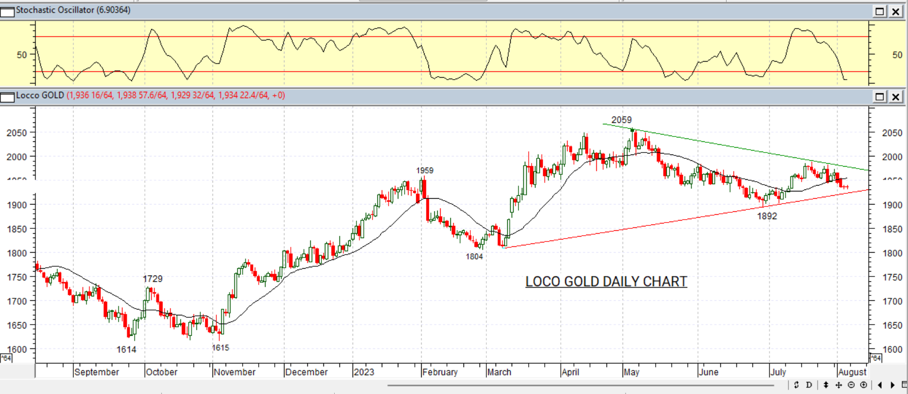
Task: Maximize the Locco GOLD inner window
Action: (879, 96)
